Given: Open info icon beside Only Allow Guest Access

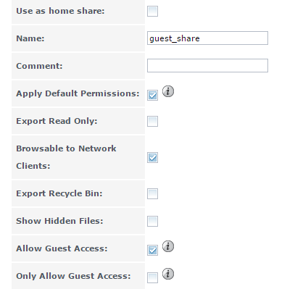Looking at the screenshot, I should (168, 274).
